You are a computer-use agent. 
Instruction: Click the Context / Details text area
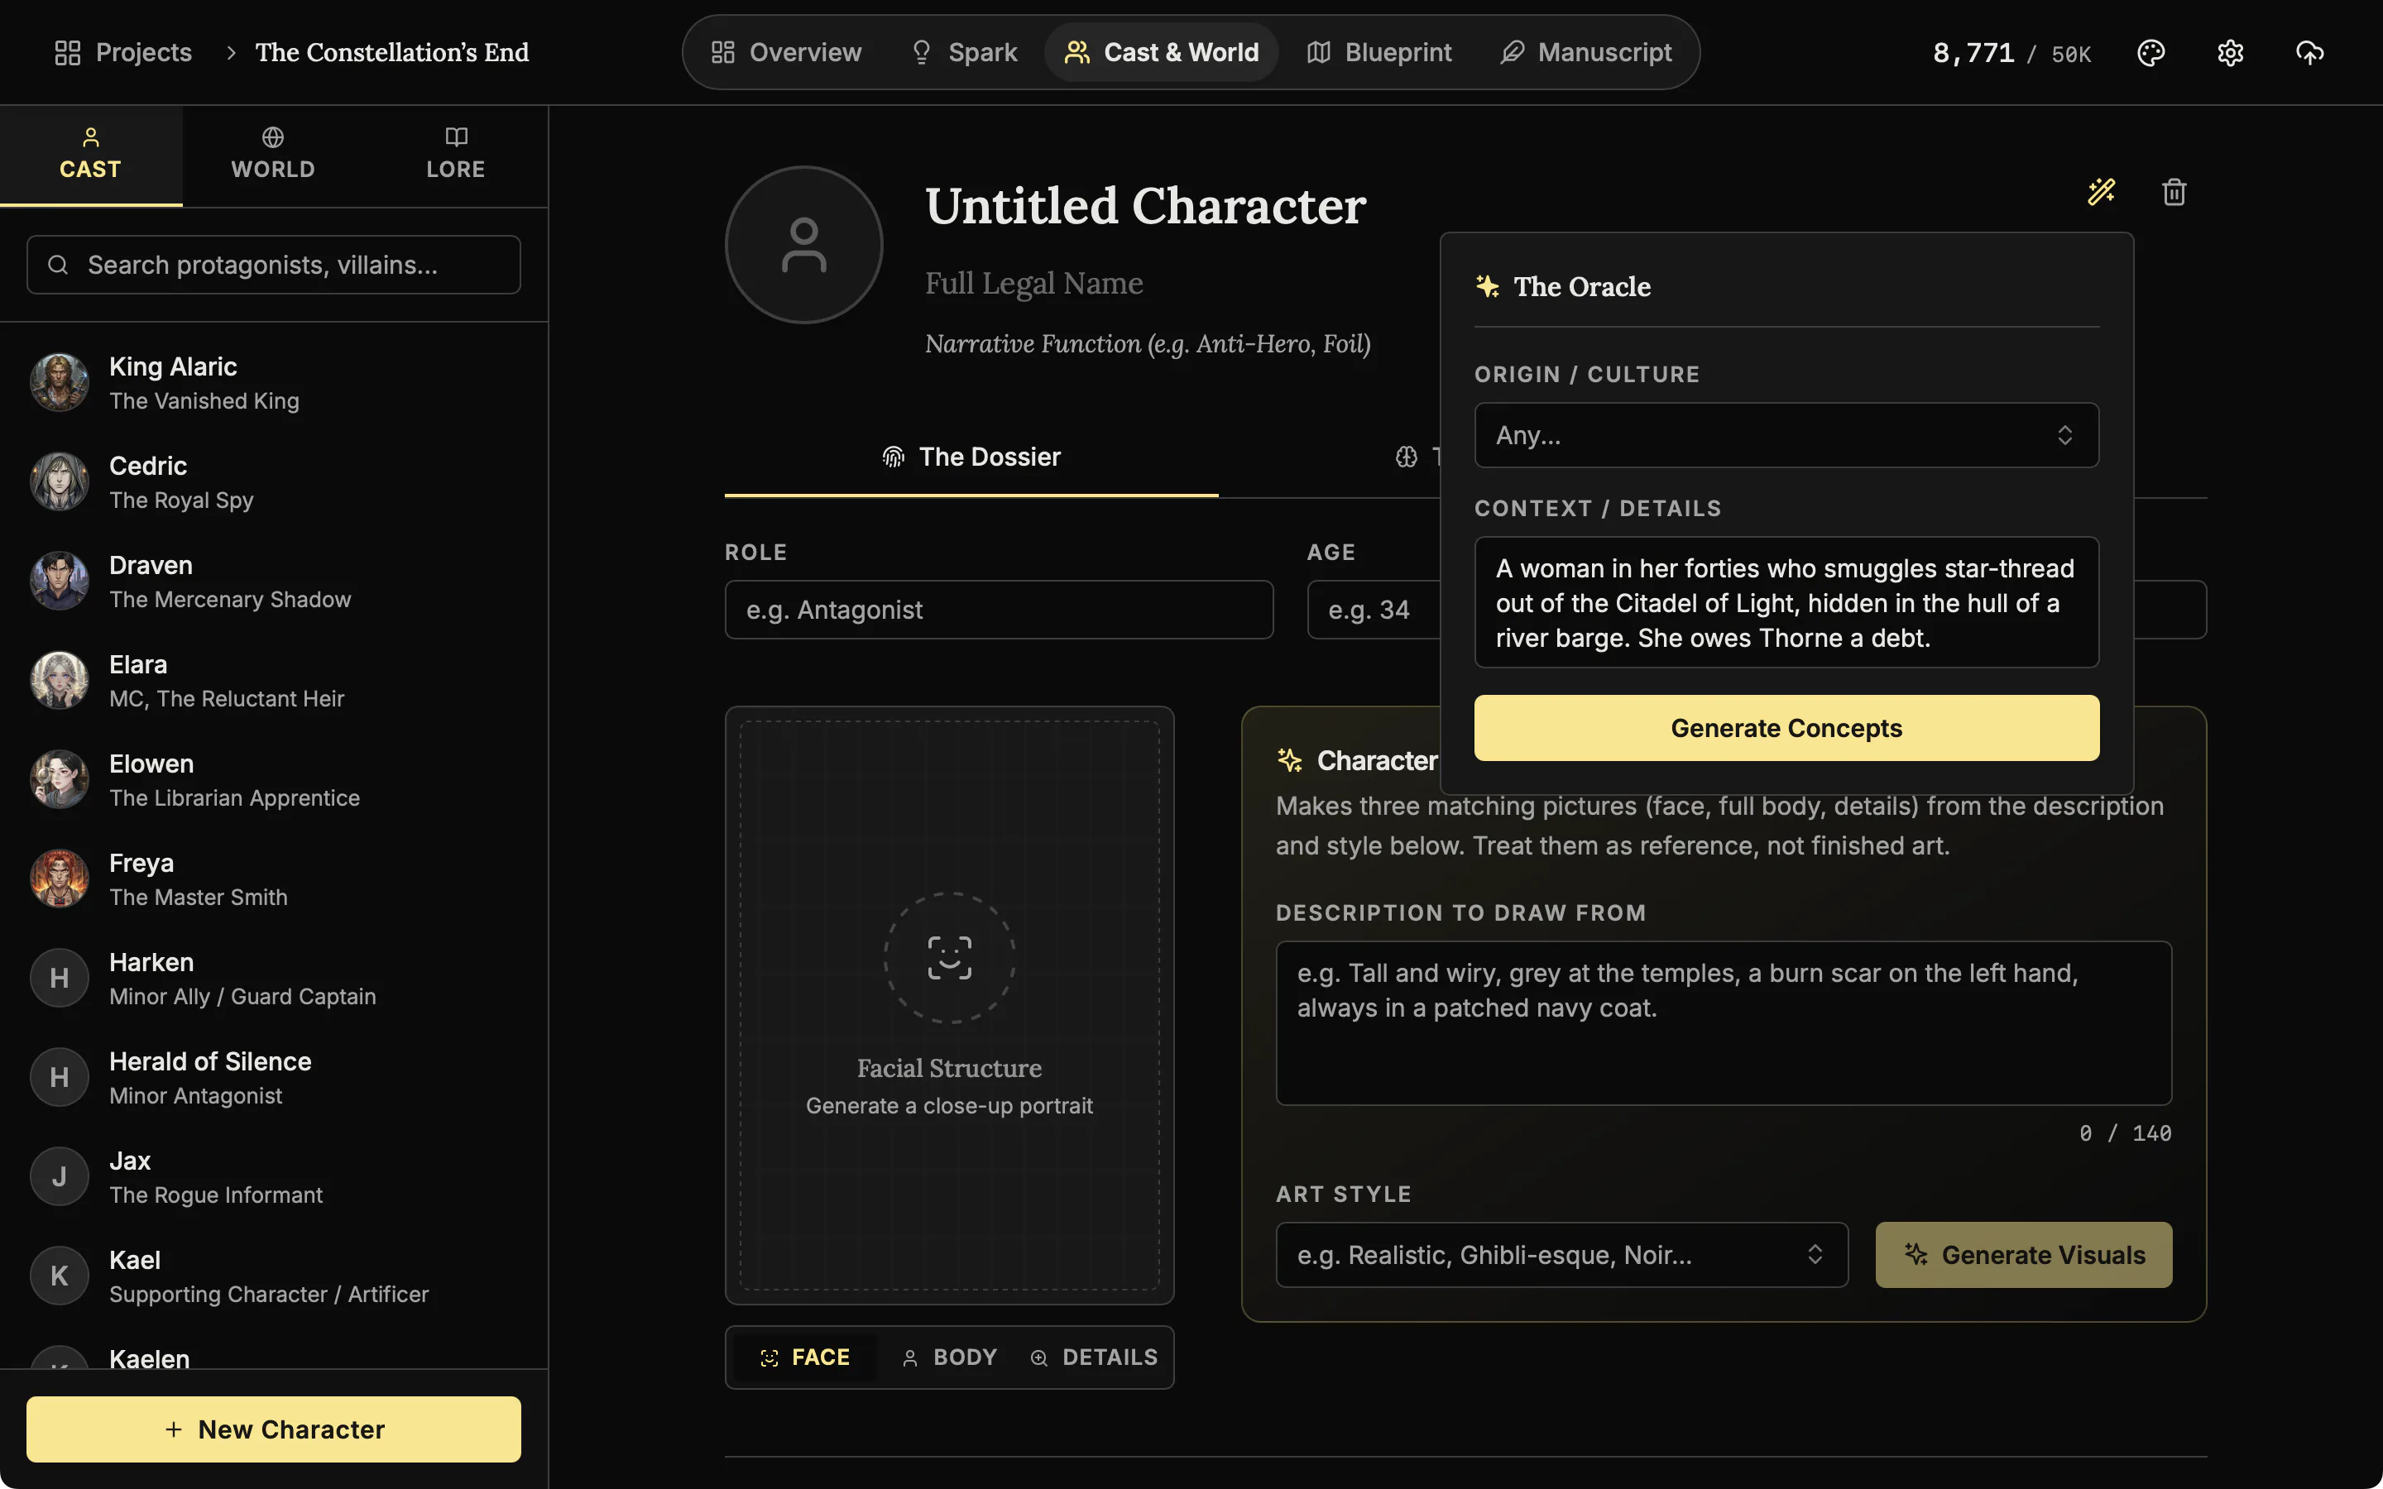click(x=1786, y=603)
